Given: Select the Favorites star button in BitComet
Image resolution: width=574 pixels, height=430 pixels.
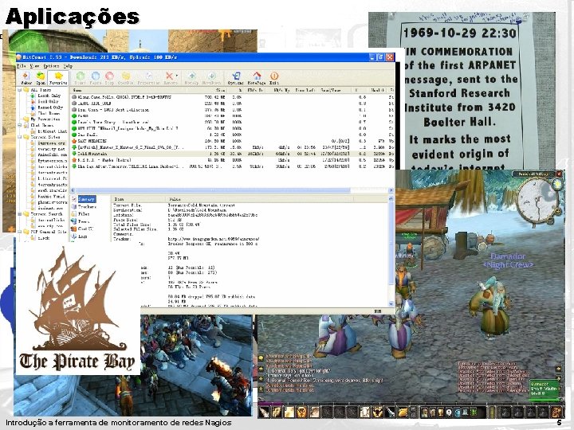Looking at the screenshot, I should tap(58, 78).
